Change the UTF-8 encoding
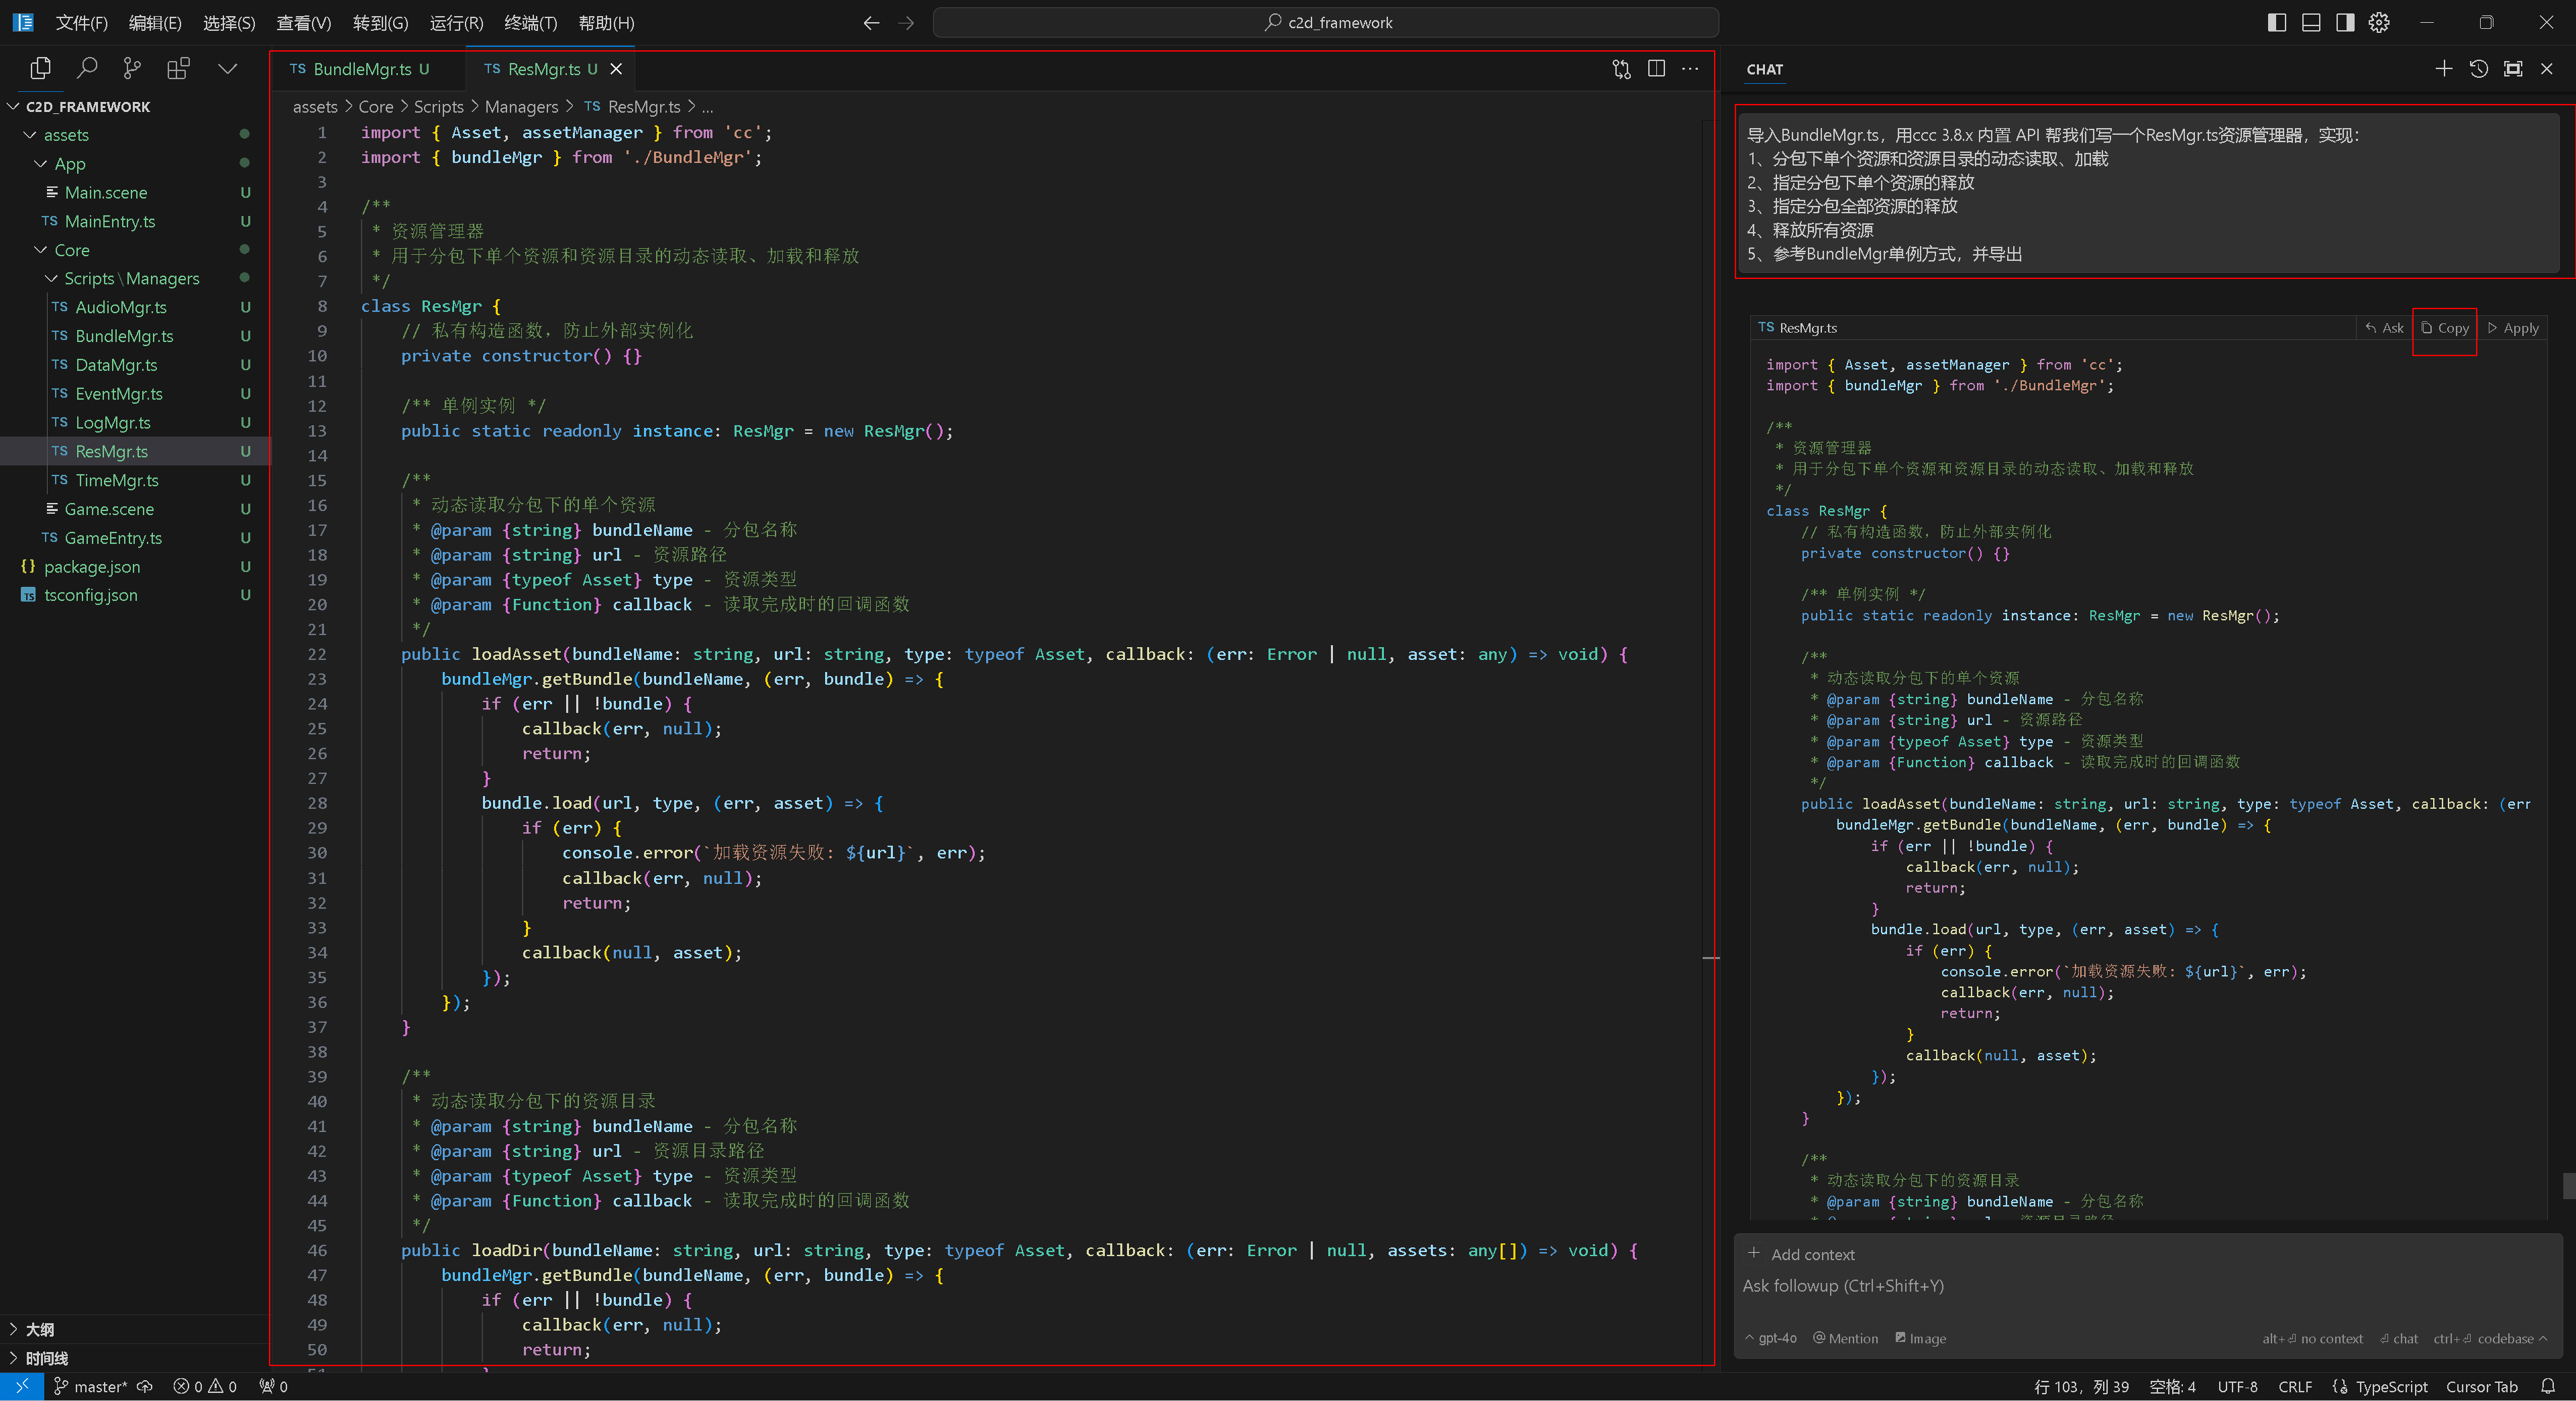 tap(2237, 1387)
